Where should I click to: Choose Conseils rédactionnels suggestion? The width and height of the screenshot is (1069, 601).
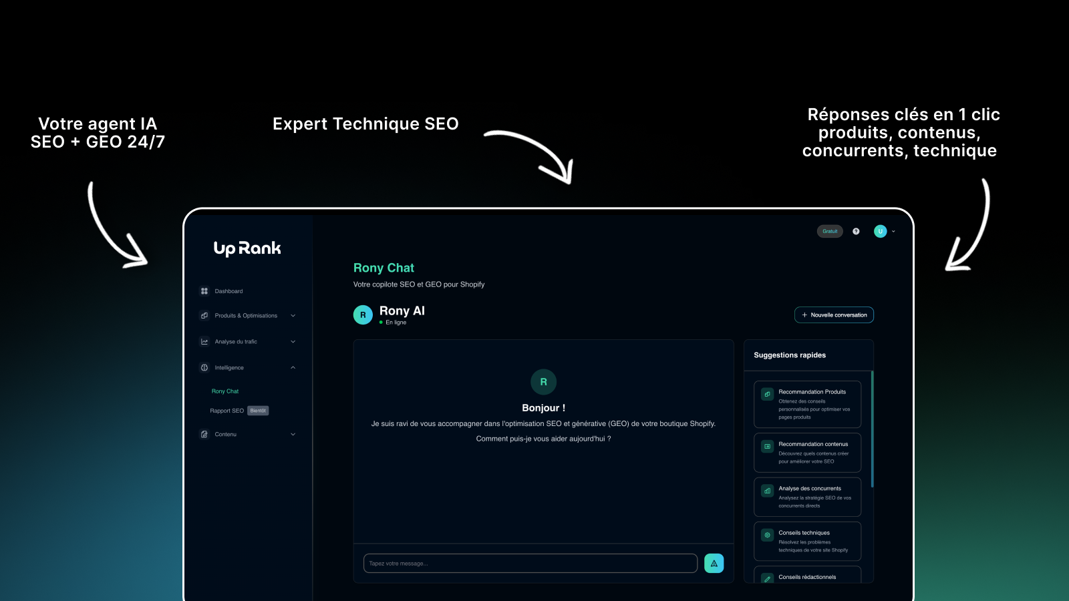tap(807, 575)
